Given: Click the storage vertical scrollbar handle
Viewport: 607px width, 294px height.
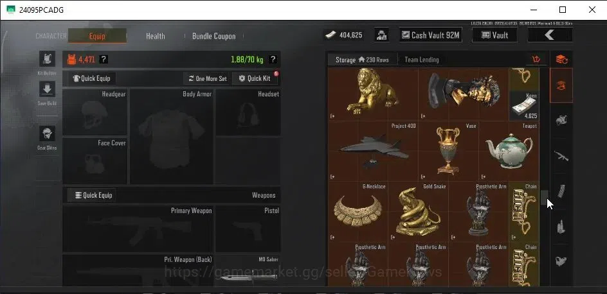Looking at the screenshot, I should pos(544,198).
